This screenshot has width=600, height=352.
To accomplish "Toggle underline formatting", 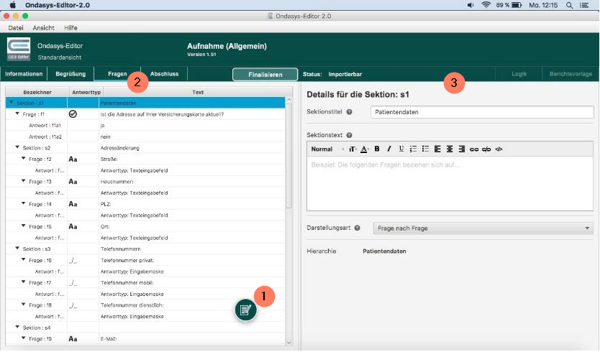I will 401,149.
